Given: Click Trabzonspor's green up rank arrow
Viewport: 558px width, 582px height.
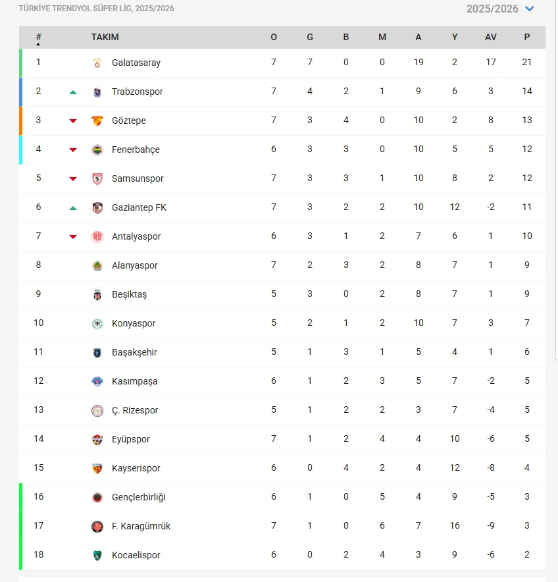Looking at the screenshot, I should [x=73, y=92].
